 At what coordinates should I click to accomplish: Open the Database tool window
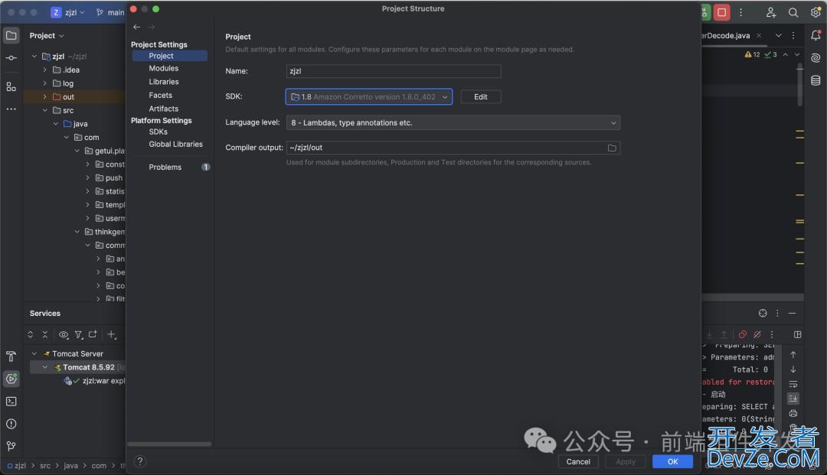[x=816, y=80]
